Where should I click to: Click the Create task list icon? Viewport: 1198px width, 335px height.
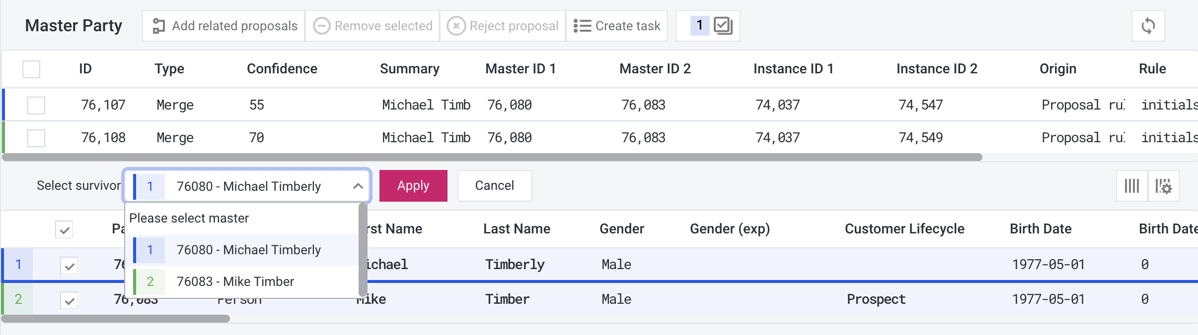coord(582,26)
